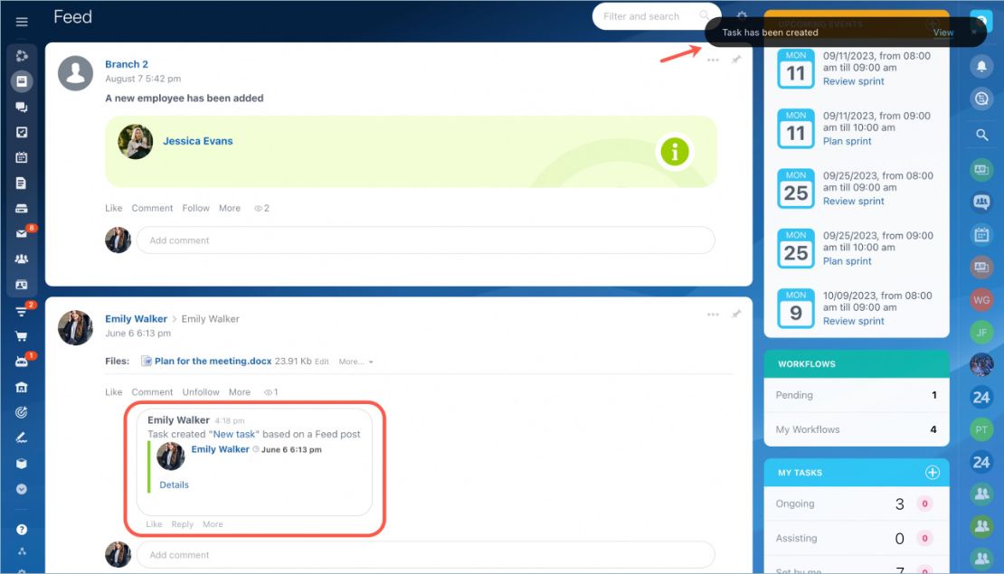Open the target icon in left sidebar

pos(21,413)
